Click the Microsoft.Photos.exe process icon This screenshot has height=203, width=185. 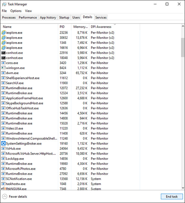click(x=3, y=169)
